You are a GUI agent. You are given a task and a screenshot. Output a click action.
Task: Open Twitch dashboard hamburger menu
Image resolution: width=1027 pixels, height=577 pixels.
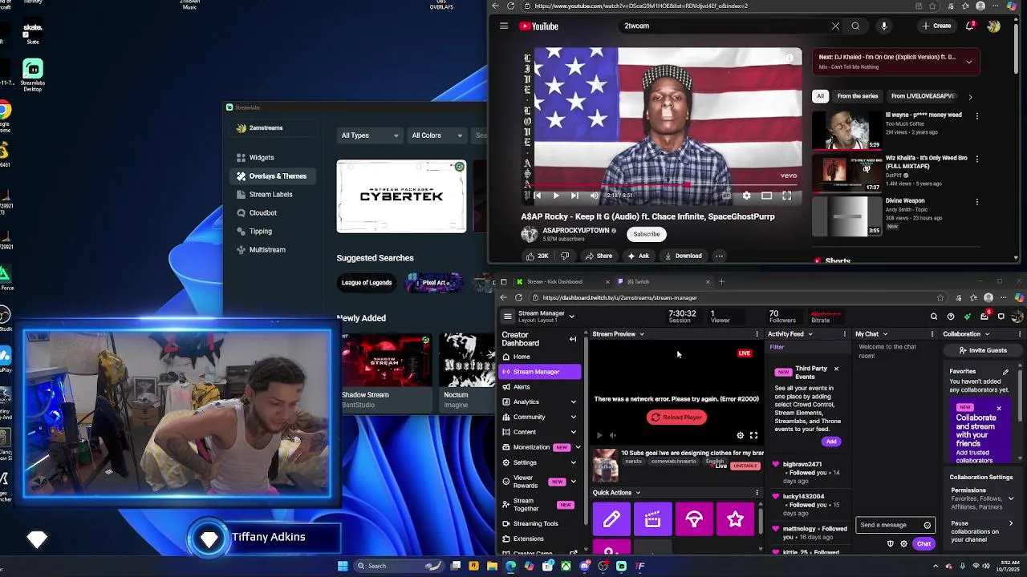point(507,317)
